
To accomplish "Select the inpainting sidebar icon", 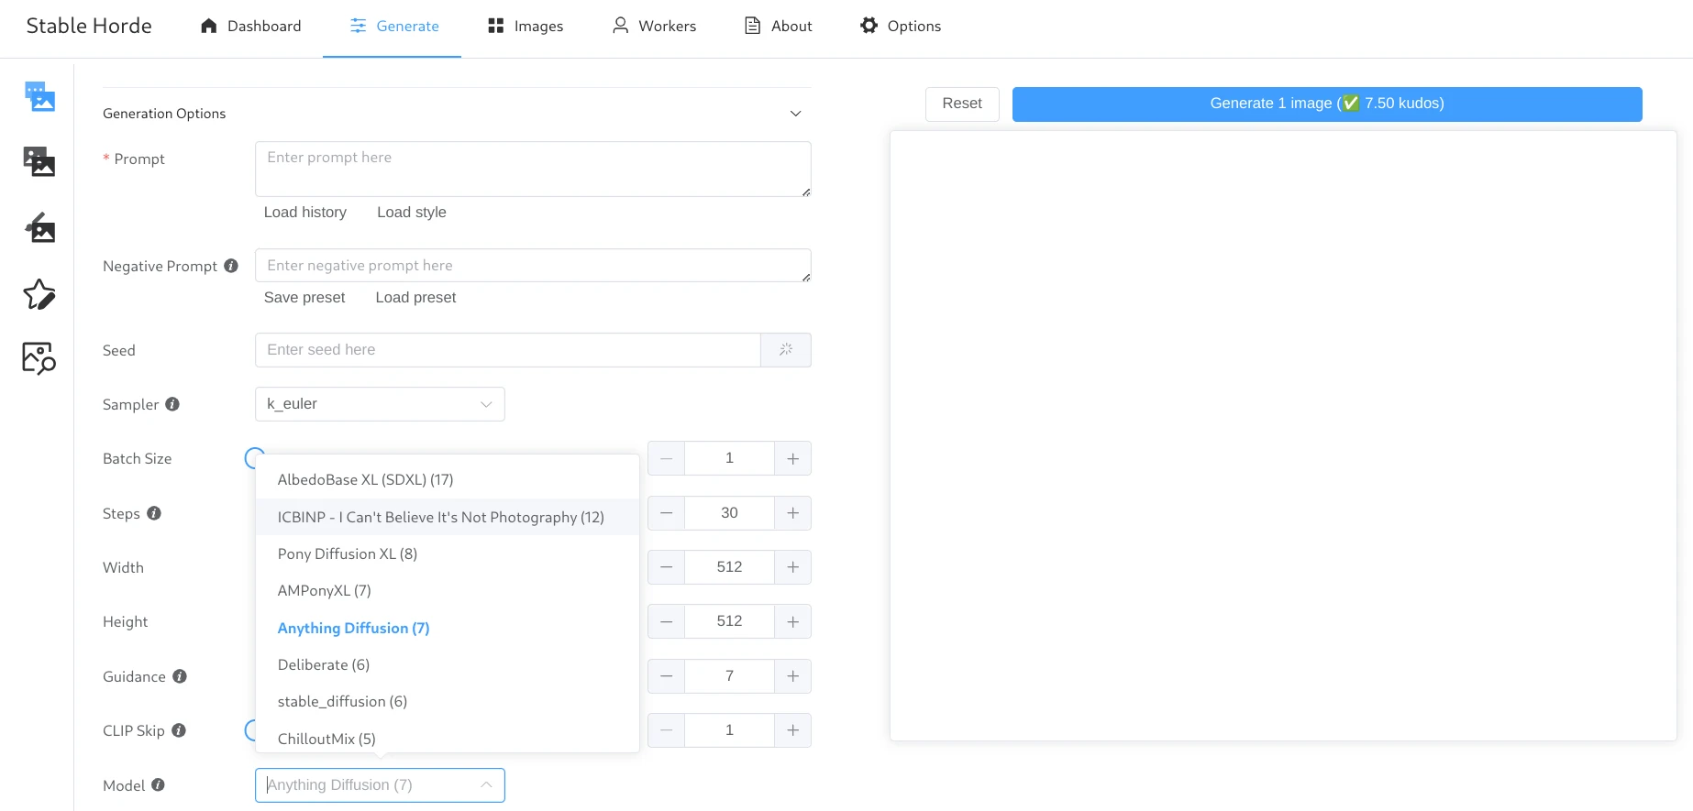I will 39,227.
